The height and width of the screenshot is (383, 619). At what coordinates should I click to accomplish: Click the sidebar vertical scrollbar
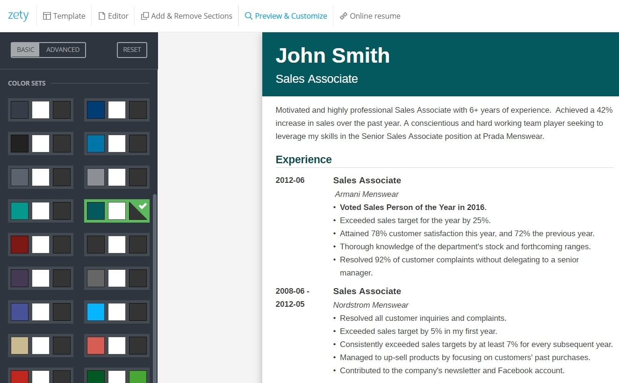point(155,288)
